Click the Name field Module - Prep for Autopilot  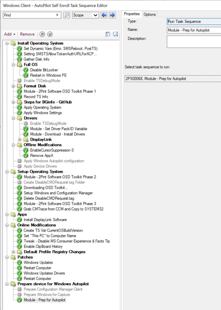point(194,30)
